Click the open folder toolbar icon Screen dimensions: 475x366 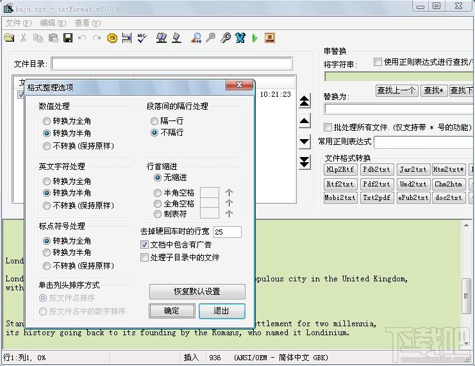tap(9, 38)
